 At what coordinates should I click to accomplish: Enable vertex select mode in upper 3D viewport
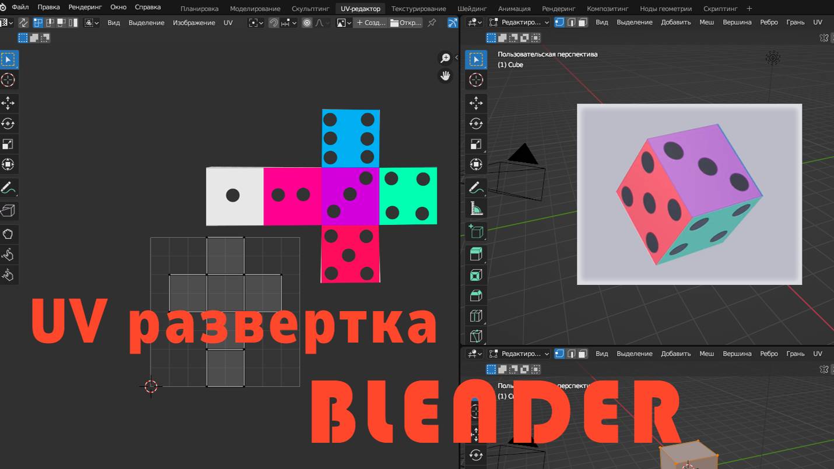(x=559, y=22)
